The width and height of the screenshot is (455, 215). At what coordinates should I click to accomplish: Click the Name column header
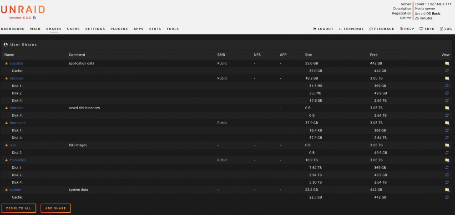pyautogui.click(x=9, y=55)
